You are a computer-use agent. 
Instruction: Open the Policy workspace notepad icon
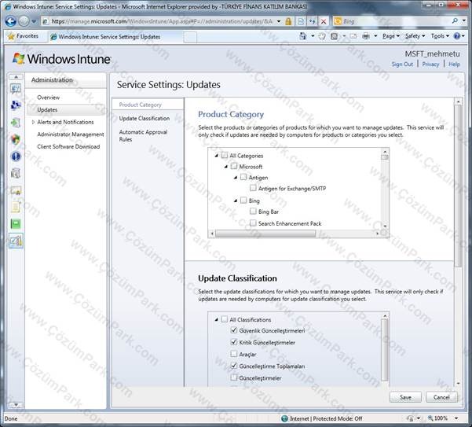(x=16, y=207)
